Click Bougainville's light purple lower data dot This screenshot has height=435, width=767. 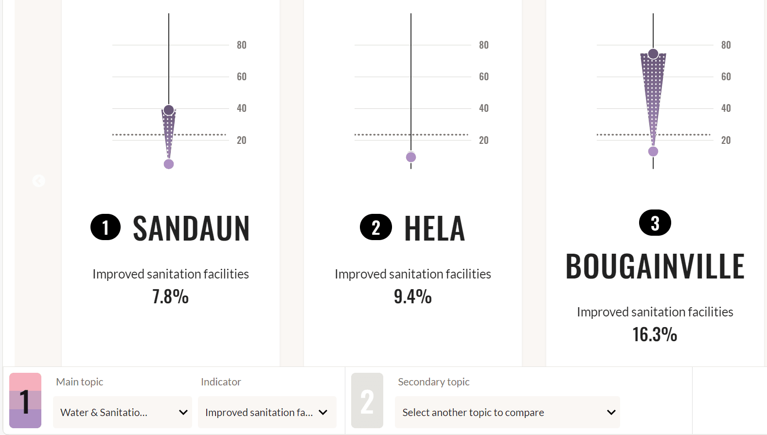[653, 151]
